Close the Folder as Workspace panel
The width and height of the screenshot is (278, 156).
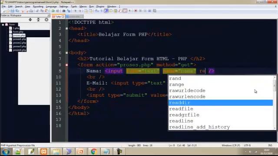click(49, 16)
